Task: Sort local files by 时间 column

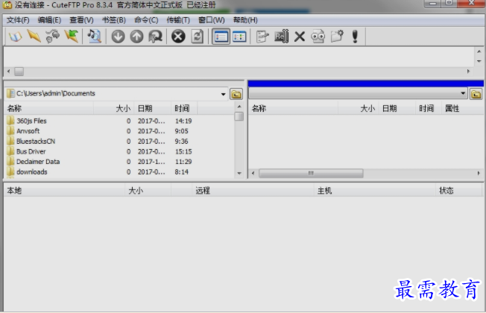Action: click(184, 109)
